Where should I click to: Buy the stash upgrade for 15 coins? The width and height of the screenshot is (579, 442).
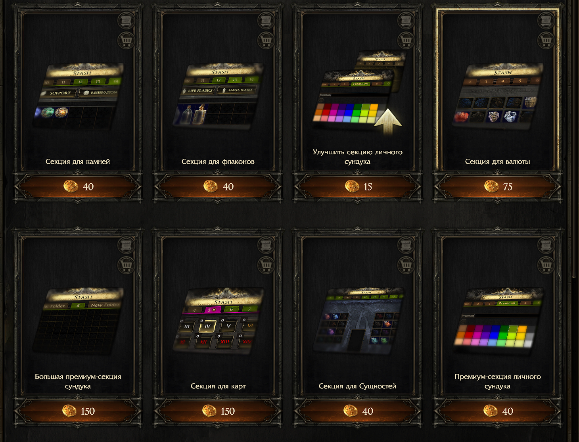coord(358,186)
